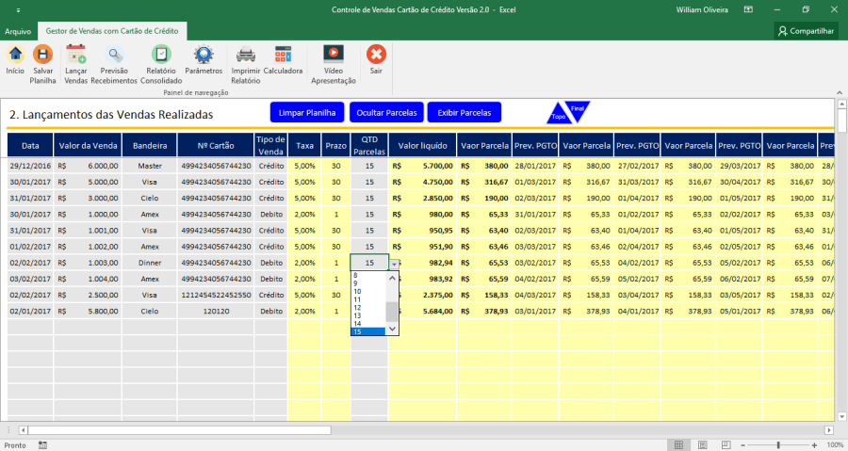Select Valor líquido 5.684,00 cell
This screenshot has height=451, width=848.
point(422,311)
